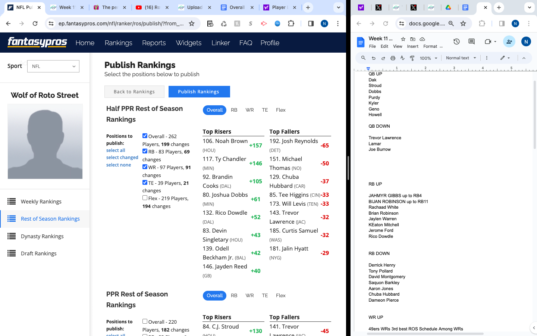
Task: Expand the tab list in the right browser
Action: coord(529,7)
